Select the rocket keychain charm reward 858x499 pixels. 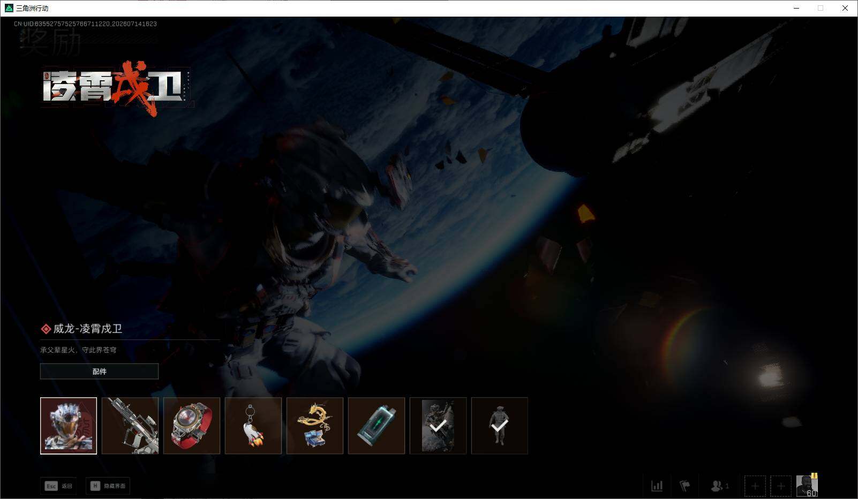(253, 426)
